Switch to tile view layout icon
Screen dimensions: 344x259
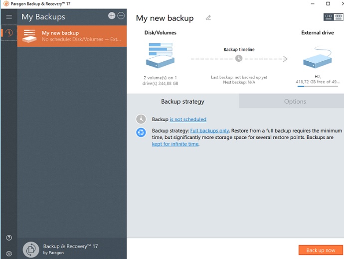[x=329, y=17]
